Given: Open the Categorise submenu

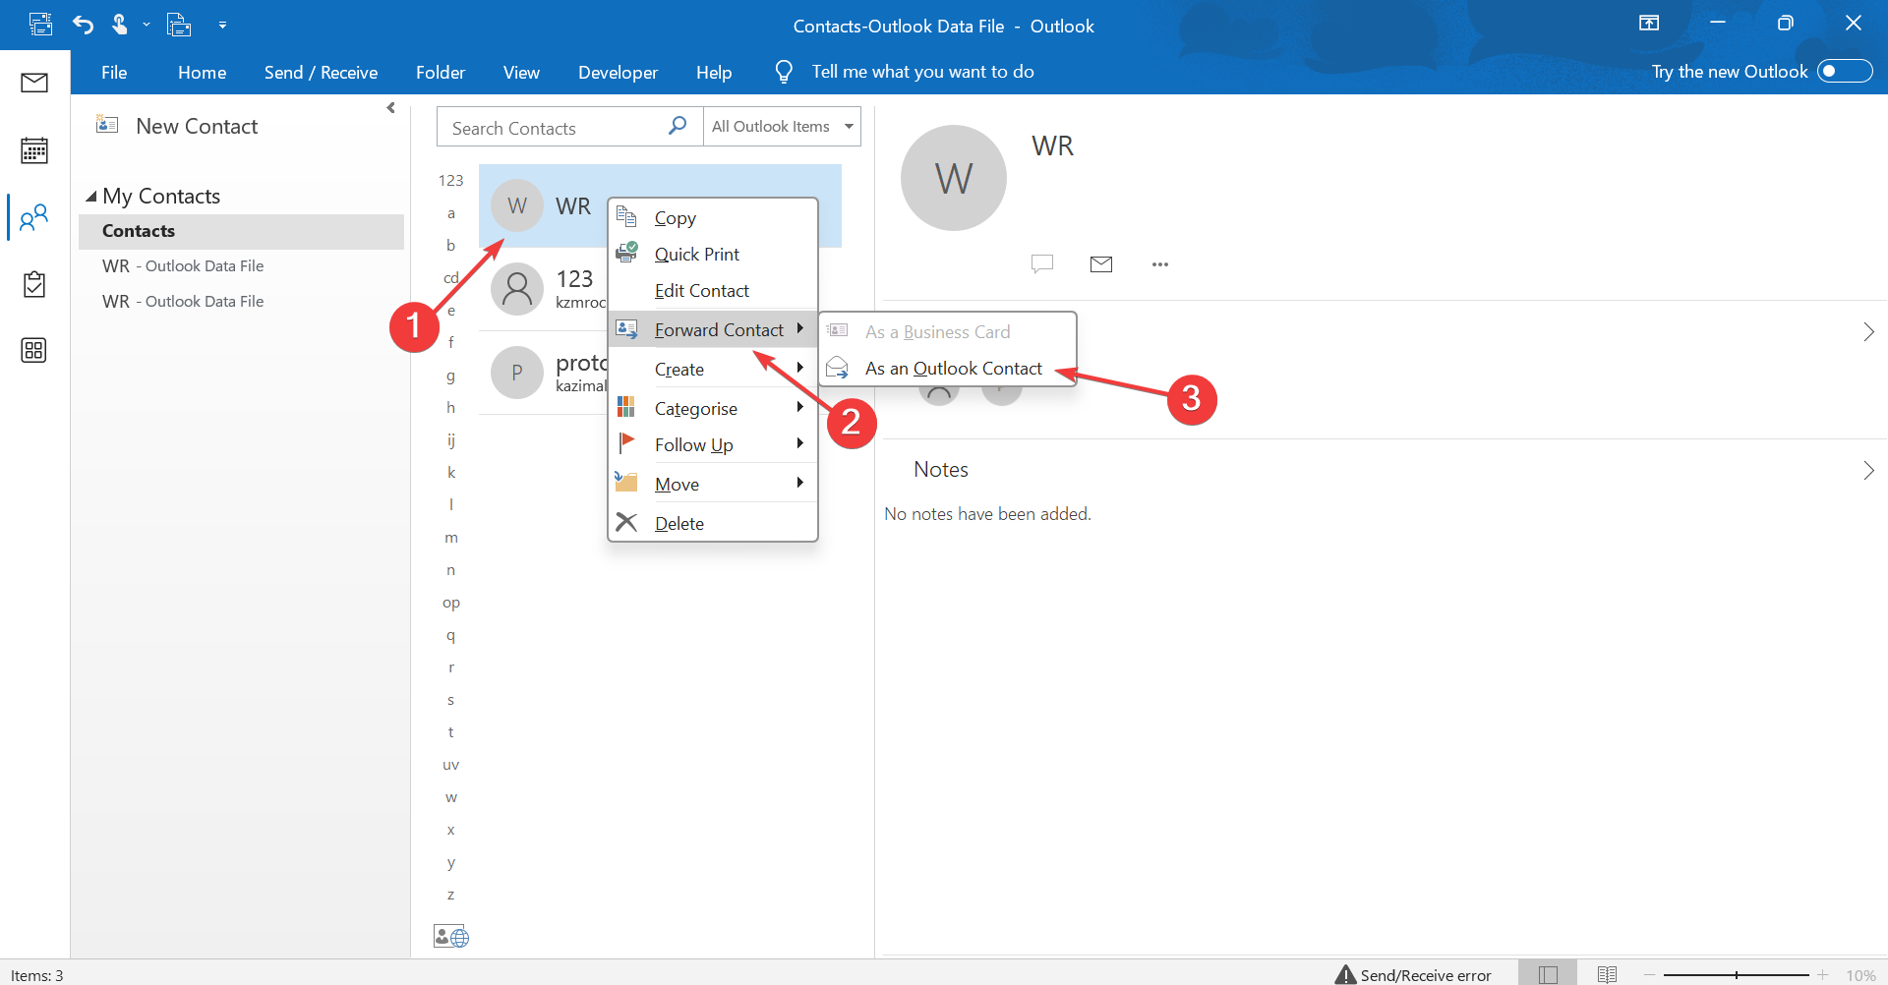Looking at the screenshot, I should pos(713,408).
